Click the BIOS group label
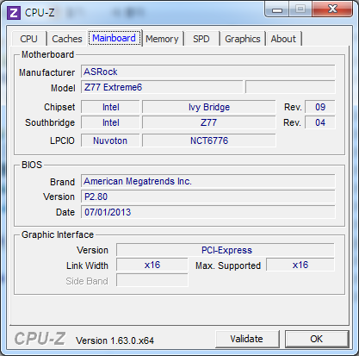Screen dimensions: 359x356 (x=32, y=165)
